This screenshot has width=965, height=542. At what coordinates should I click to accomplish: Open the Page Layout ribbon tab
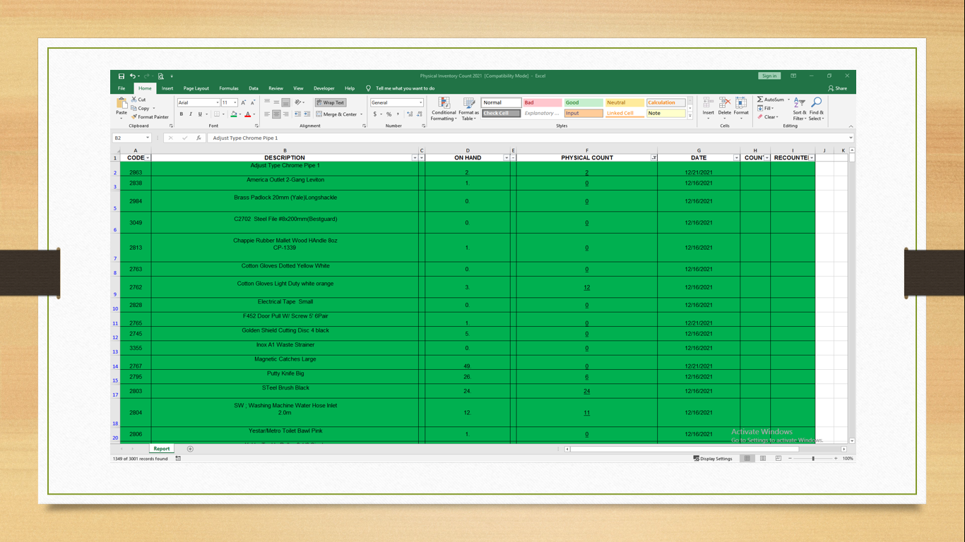(196, 88)
